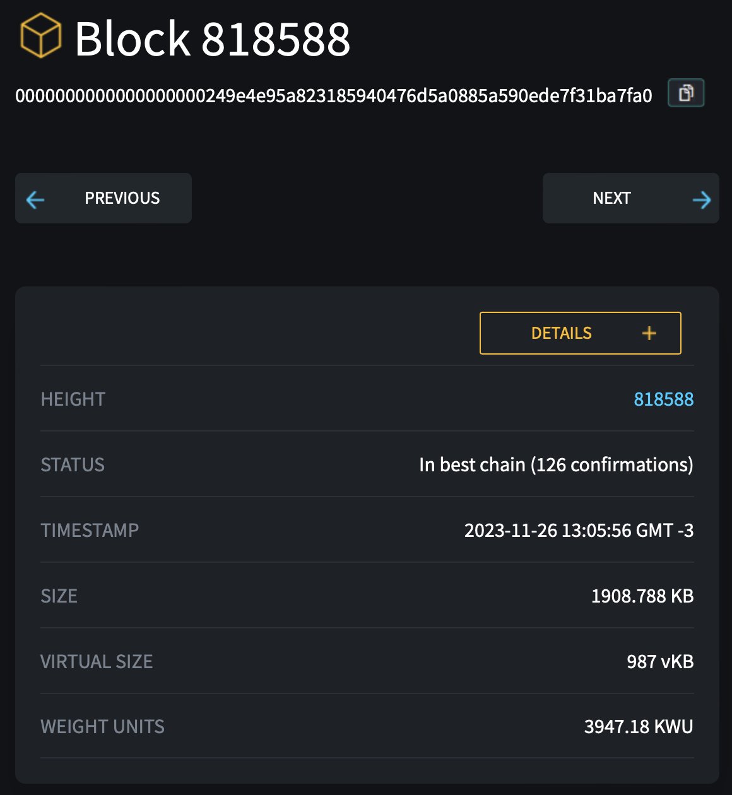
Task: Click the 1908.788 KB size value
Action: click(x=642, y=596)
